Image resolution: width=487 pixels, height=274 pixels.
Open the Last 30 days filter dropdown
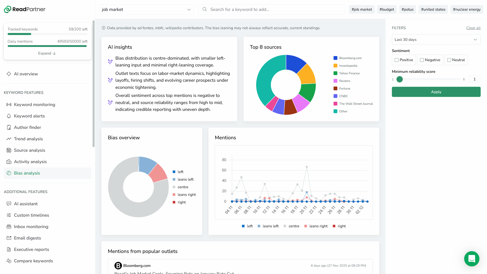(x=436, y=39)
